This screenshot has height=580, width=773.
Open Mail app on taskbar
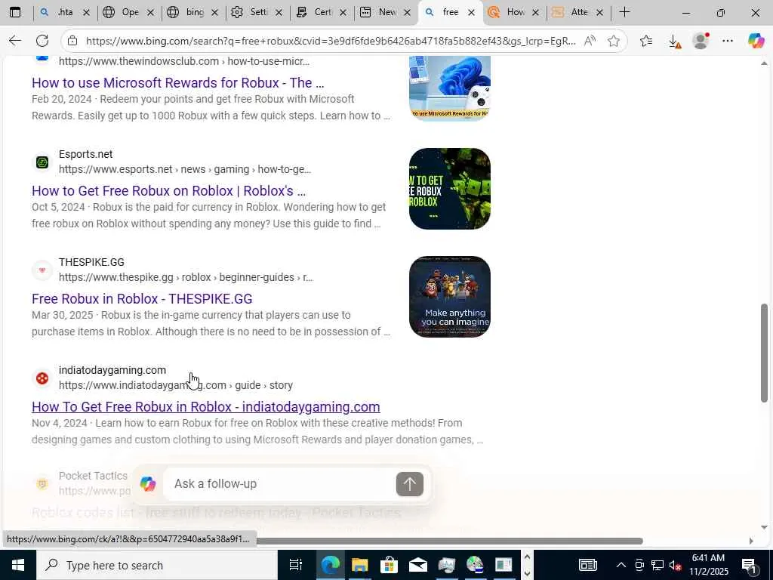click(x=417, y=565)
